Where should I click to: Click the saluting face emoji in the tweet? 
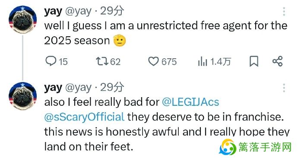click(120, 41)
